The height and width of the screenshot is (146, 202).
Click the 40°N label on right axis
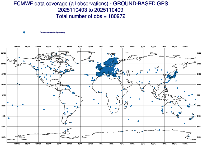click(x=199, y=74)
